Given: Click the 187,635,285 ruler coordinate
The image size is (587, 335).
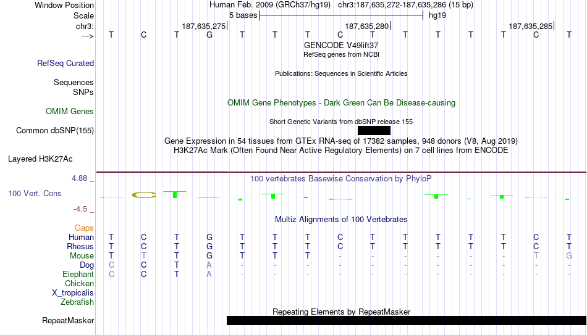Looking at the screenshot, I should [531, 26].
